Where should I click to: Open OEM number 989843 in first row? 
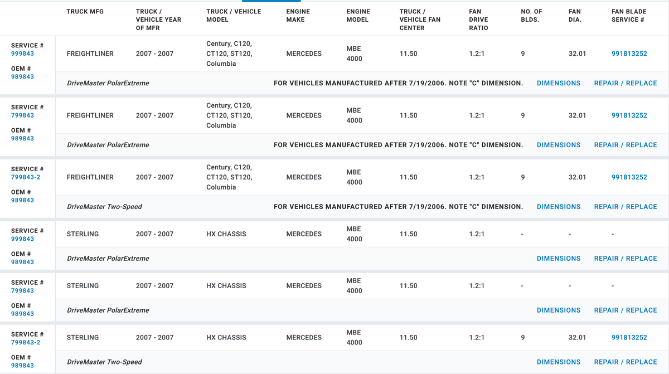(x=22, y=77)
